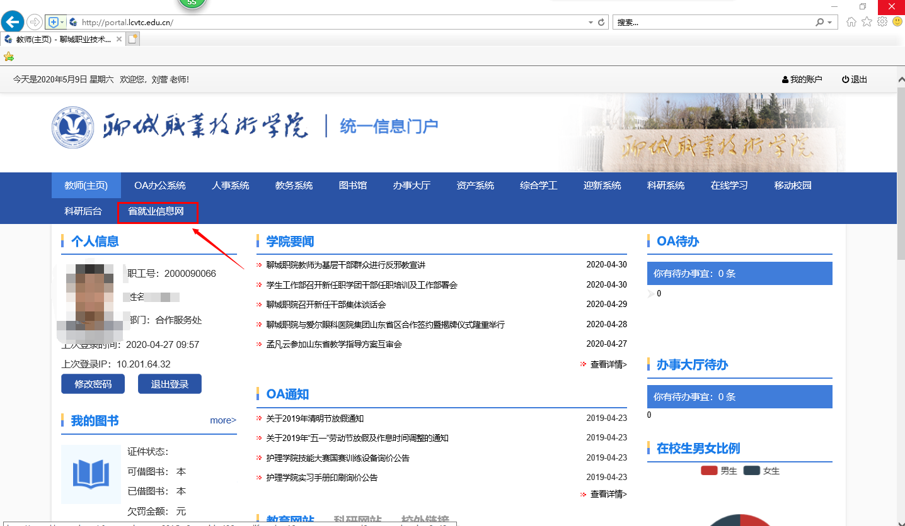The width and height of the screenshot is (905, 526).
Task: Open the browser settings gear icon
Action: click(x=882, y=22)
